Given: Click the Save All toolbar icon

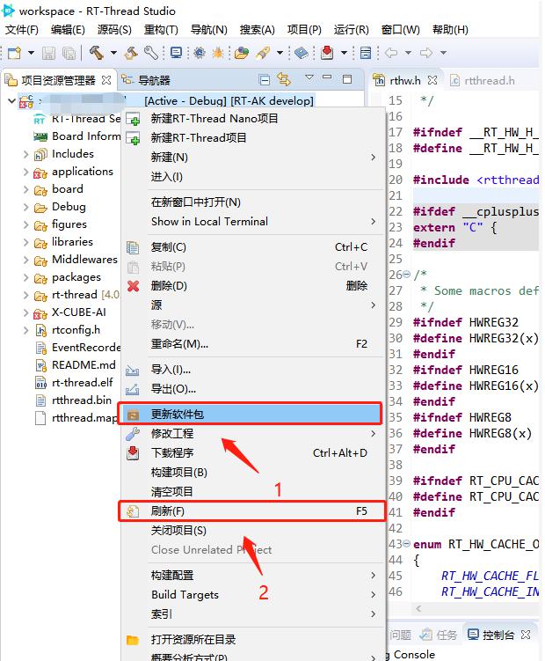Looking at the screenshot, I should click(69, 53).
